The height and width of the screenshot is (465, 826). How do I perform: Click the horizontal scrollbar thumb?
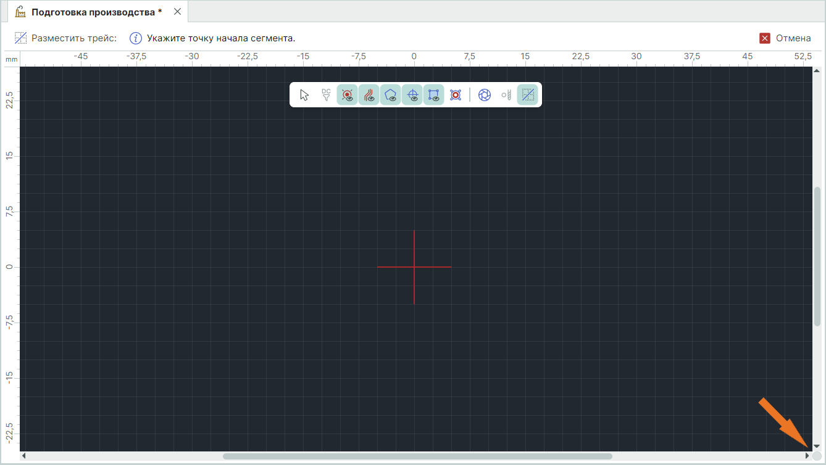click(417, 456)
